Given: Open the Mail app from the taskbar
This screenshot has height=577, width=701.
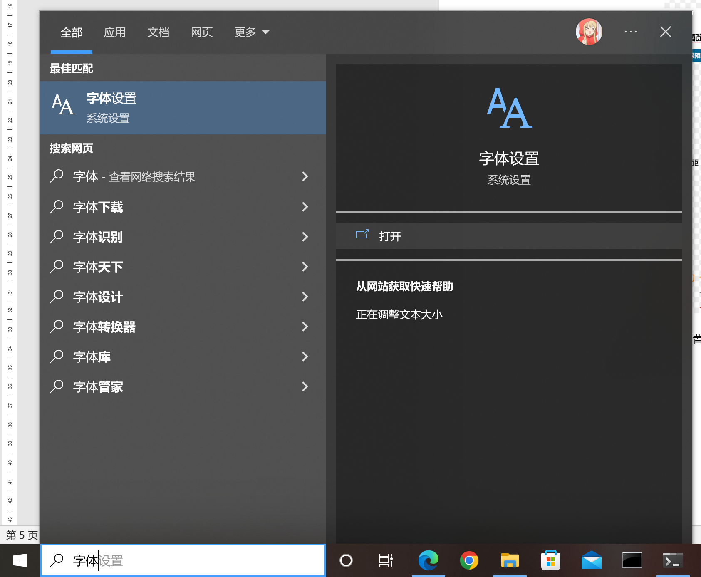Looking at the screenshot, I should click(x=591, y=560).
